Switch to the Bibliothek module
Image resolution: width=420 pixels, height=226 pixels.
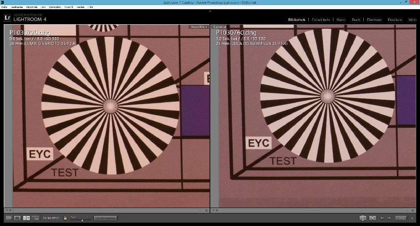coord(297,20)
